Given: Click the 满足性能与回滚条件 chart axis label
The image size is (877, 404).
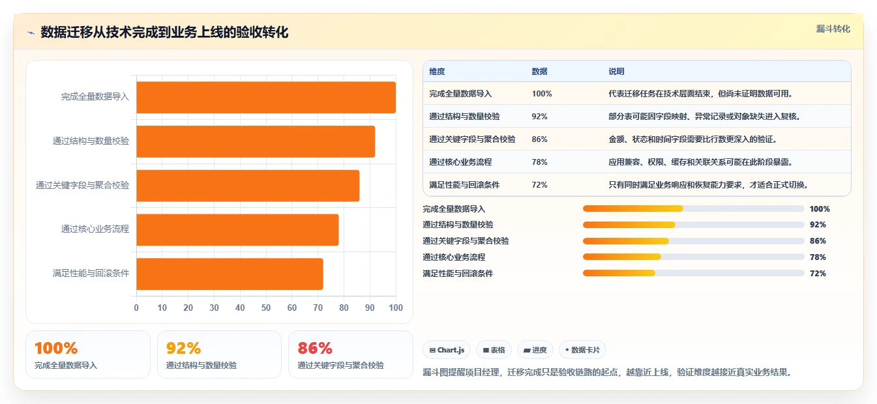Looking at the screenshot, I should point(91,273).
